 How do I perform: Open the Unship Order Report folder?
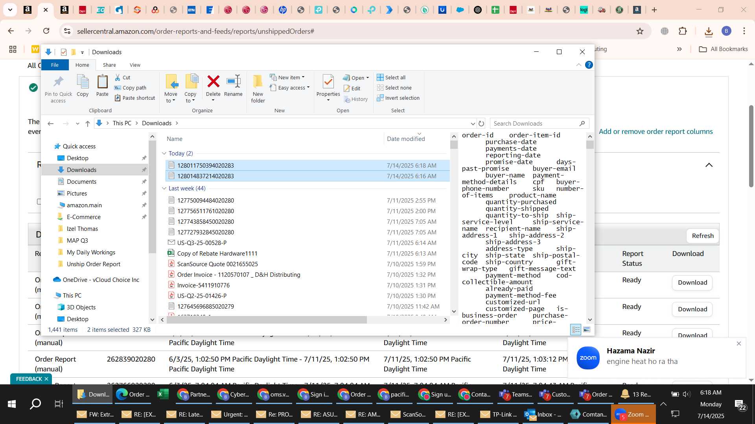93,264
